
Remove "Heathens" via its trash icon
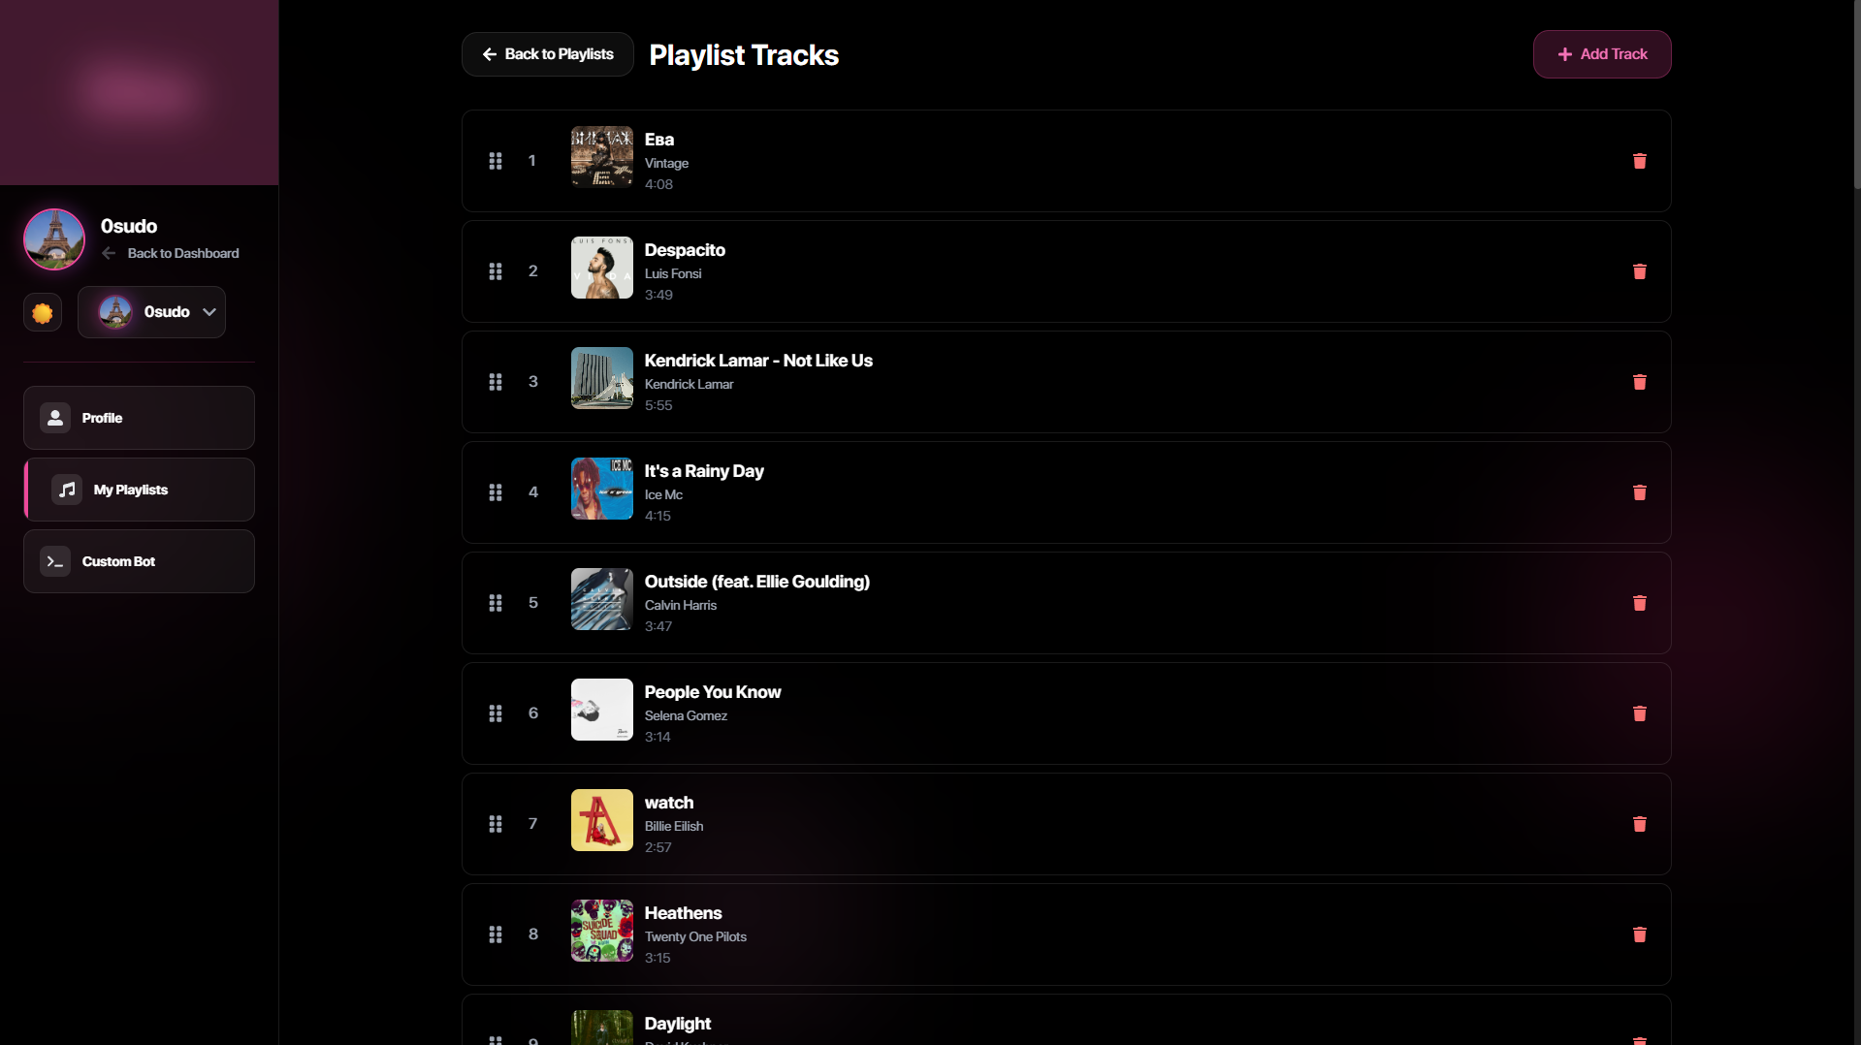1639,934
